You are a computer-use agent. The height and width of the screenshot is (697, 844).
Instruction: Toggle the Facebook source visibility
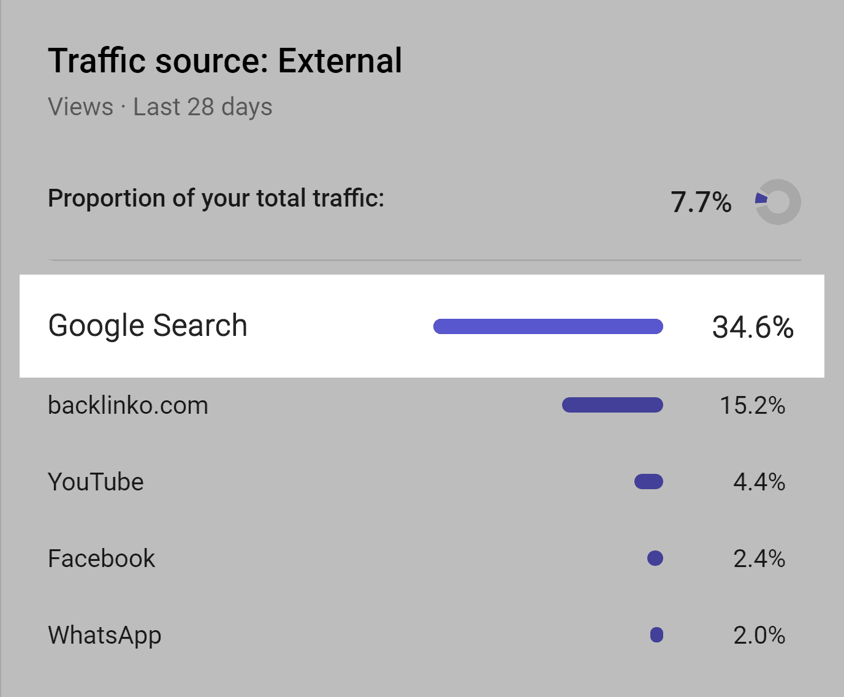[101, 558]
